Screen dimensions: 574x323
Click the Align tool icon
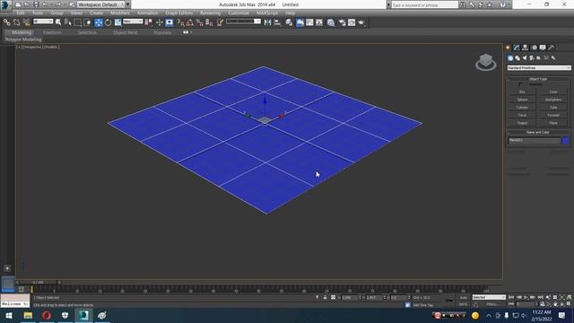pyautogui.click(x=277, y=22)
